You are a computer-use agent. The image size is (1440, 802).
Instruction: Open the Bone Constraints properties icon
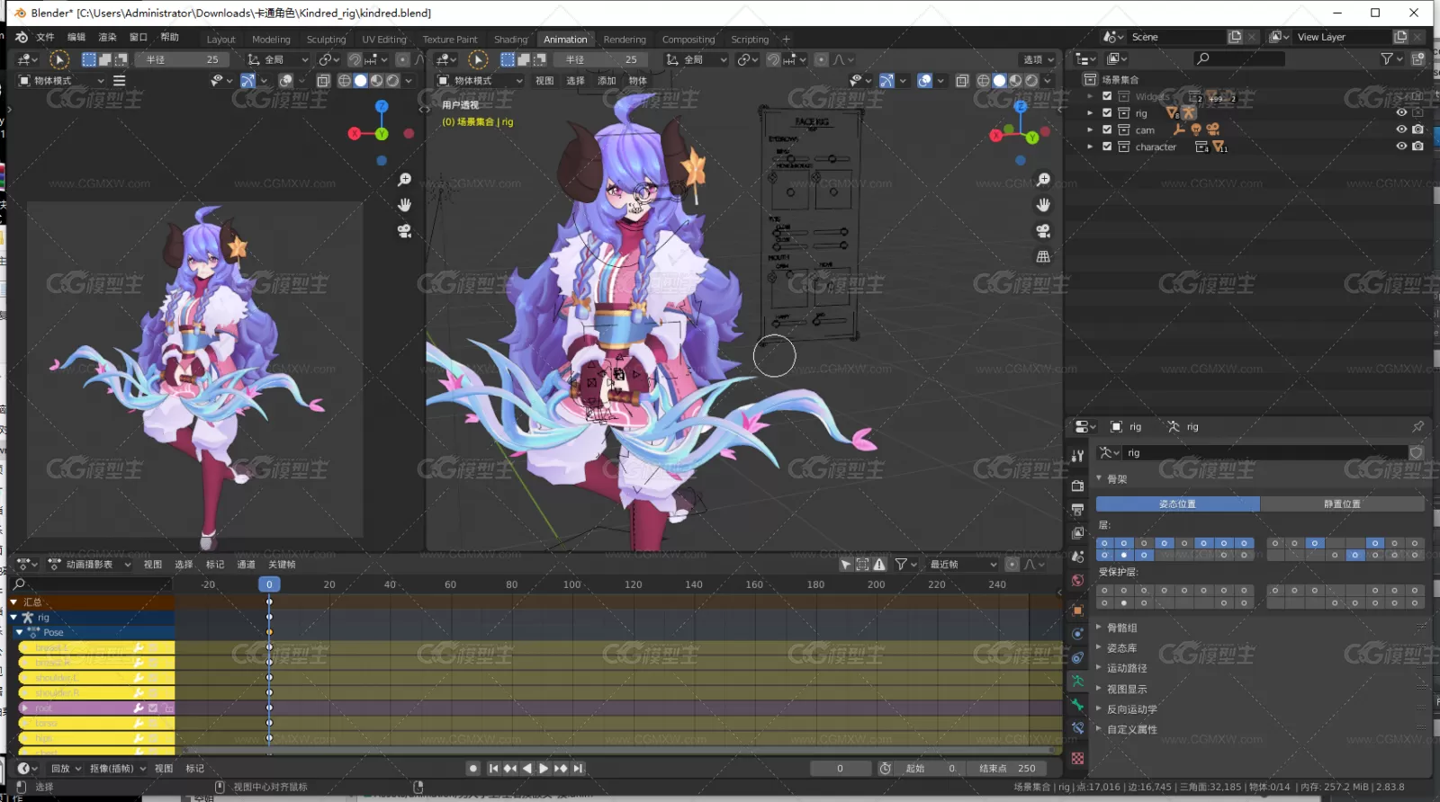point(1077,728)
